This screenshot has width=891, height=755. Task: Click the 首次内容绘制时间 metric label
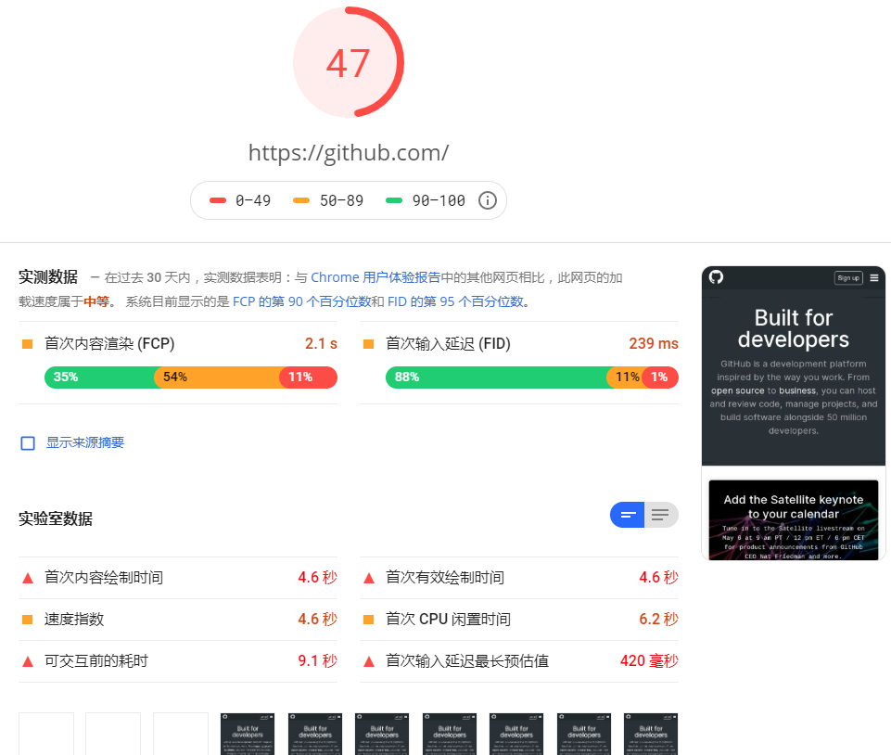coord(104,578)
